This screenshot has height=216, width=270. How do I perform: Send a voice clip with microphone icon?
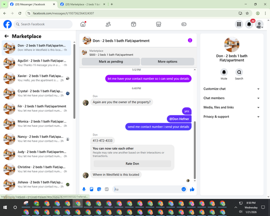(84, 189)
